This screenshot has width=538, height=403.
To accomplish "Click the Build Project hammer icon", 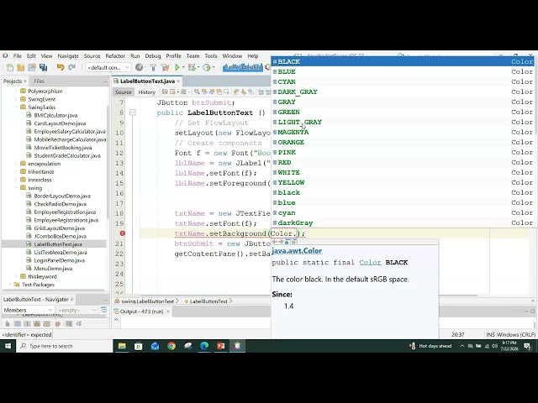I will (153, 67).
